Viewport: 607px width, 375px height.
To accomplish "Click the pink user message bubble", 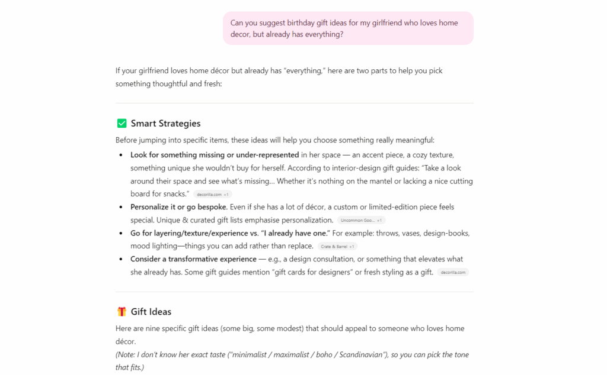I will [348, 28].
